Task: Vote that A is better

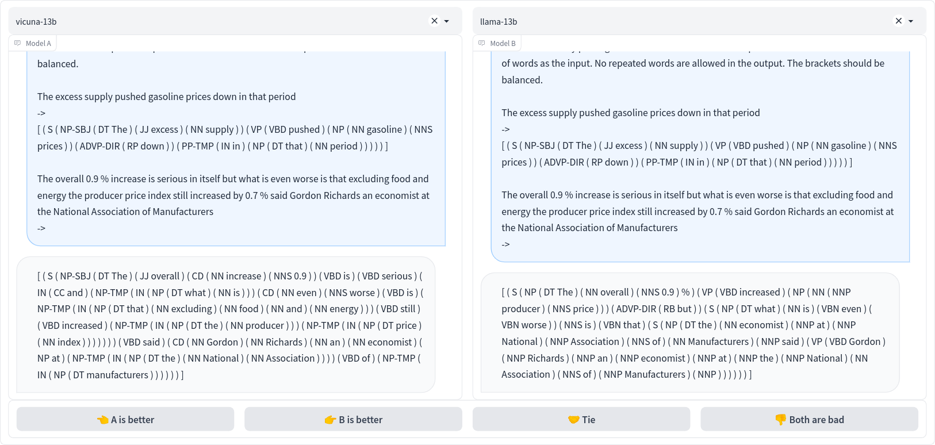Action: (x=125, y=419)
